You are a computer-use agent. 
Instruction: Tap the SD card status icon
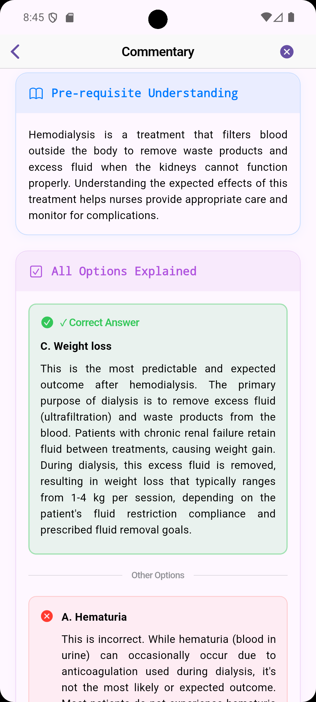70,18
